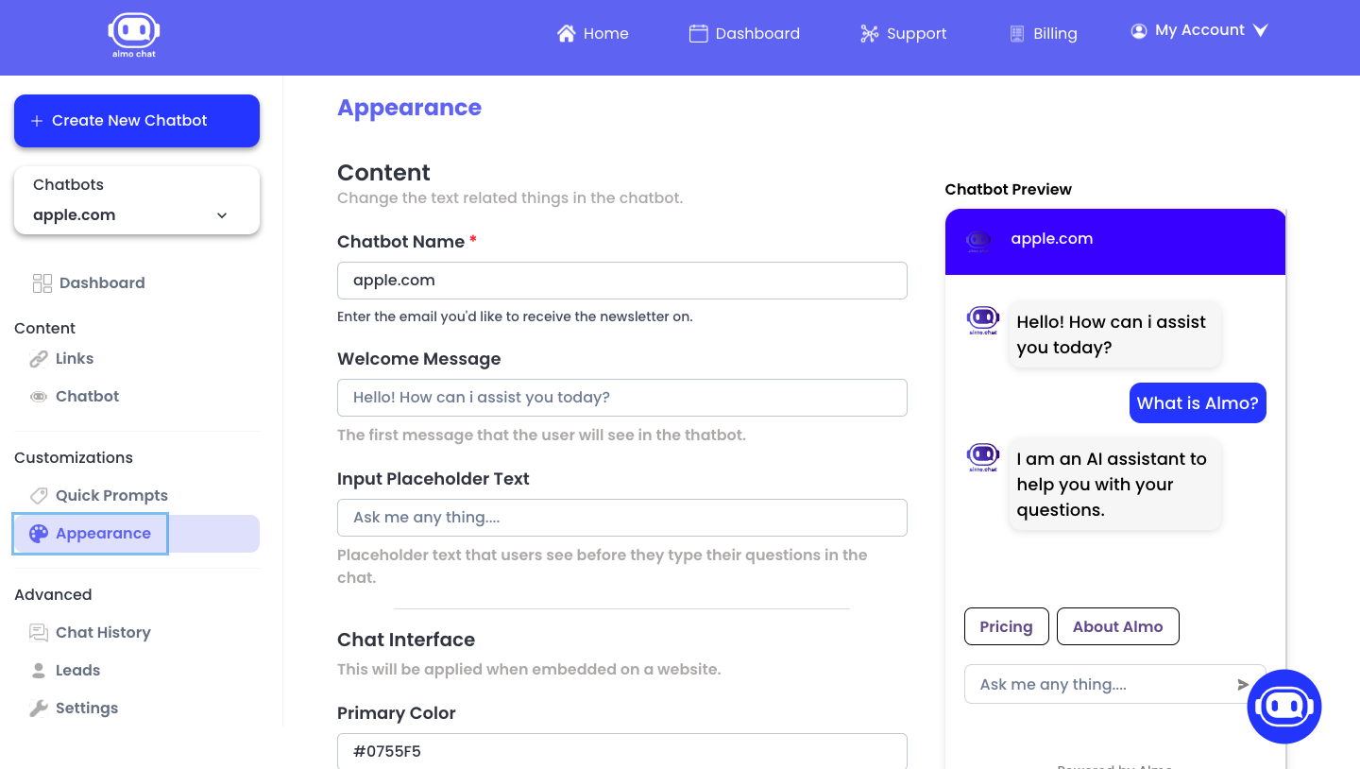Click the Almo chat logo in header
1360x769 pixels.
pos(133,36)
